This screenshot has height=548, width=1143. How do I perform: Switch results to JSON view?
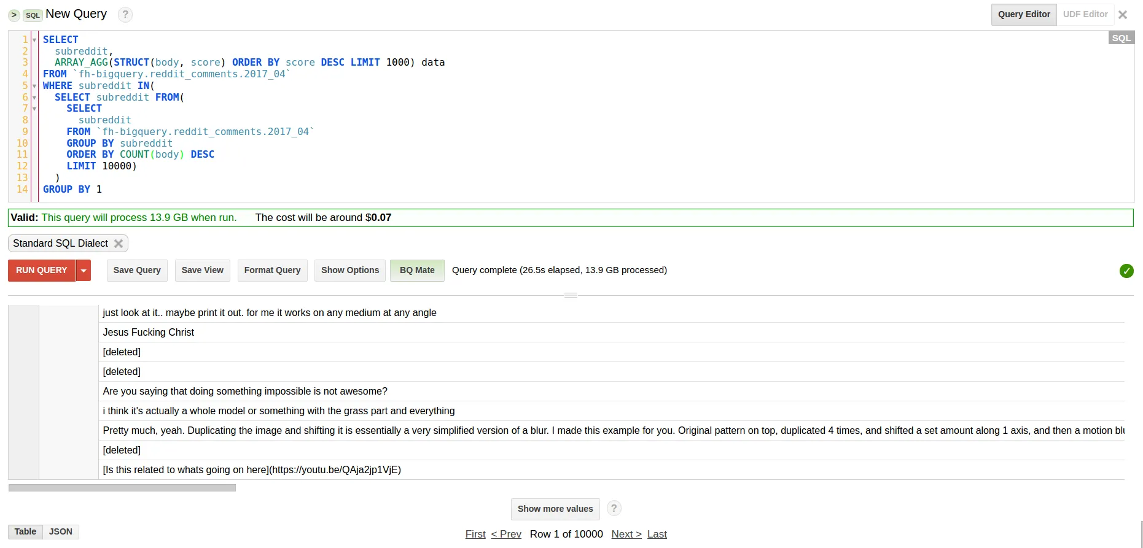[61, 531]
